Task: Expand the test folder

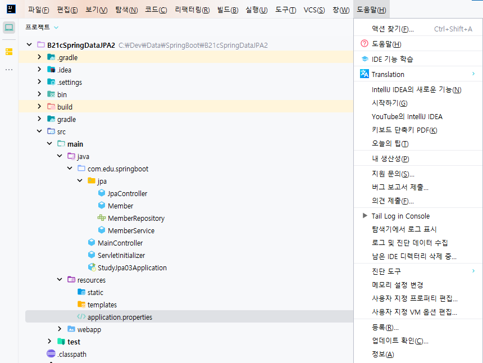Action: pyautogui.click(x=49, y=341)
